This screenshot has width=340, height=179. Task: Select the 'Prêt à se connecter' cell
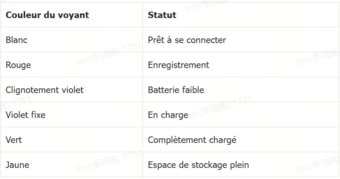pos(241,40)
